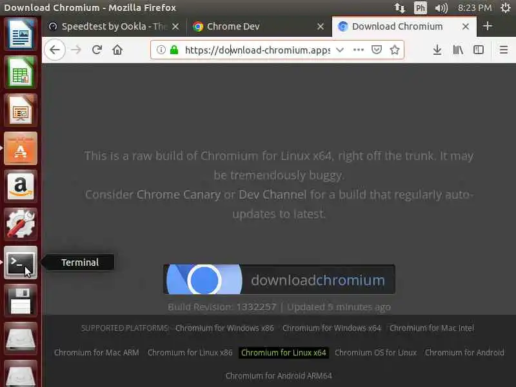The image size is (516, 387).
Task: Launch LibreOffice Writer from the launcher
Action: tap(21, 34)
